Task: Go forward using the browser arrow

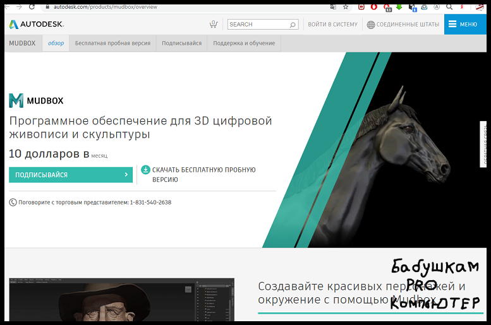Action: point(19,6)
